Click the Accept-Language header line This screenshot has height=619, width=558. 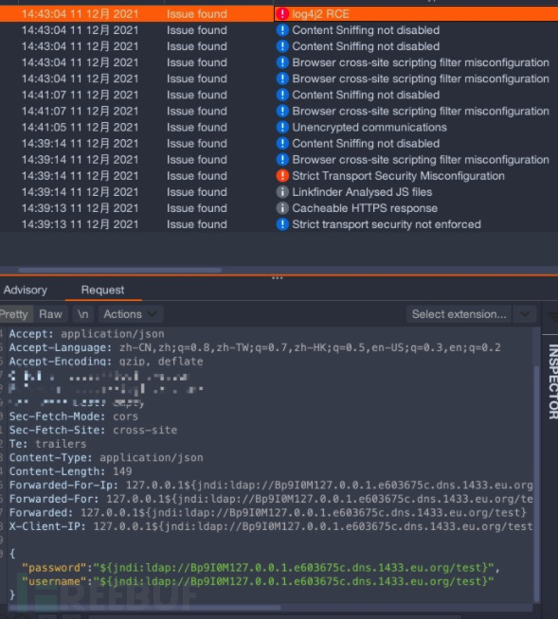coord(255,347)
